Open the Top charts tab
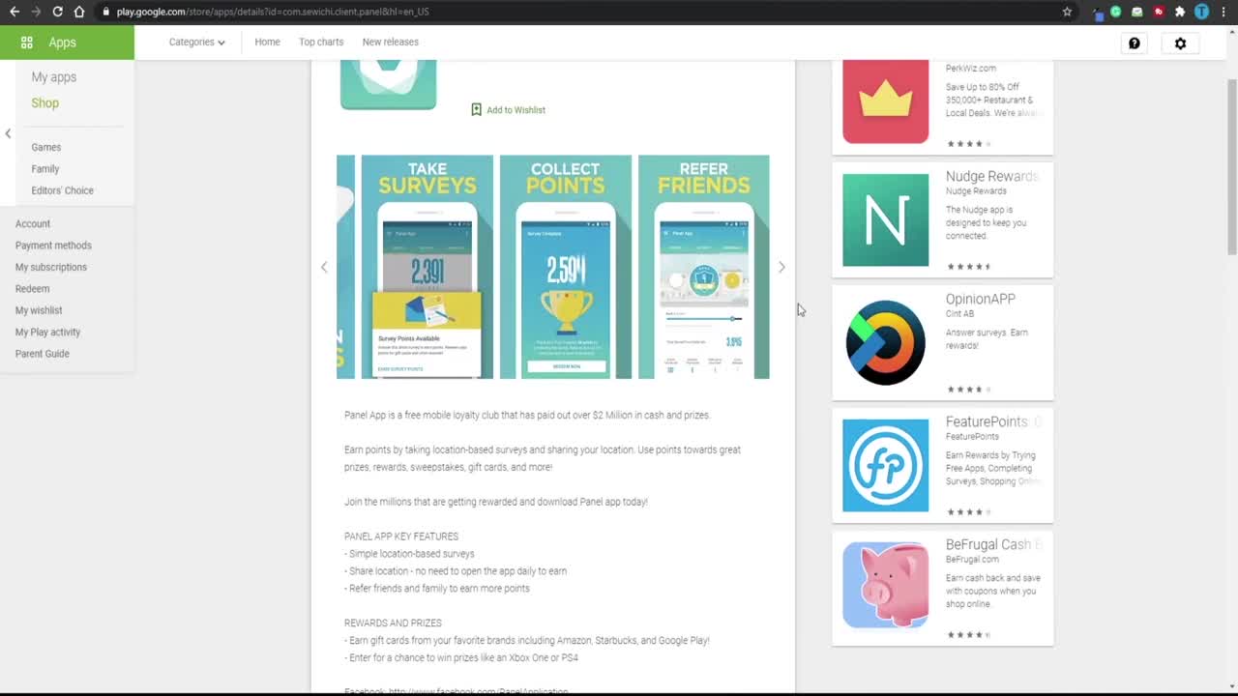The image size is (1238, 696). coord(321,42)
